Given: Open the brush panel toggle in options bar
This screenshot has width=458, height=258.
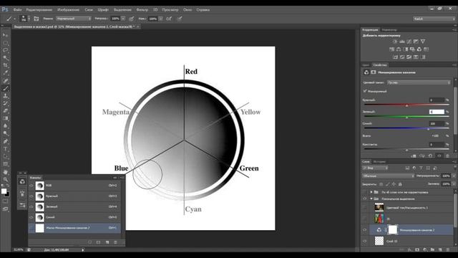Looking at the screenshot, I should tap(36, 19).
